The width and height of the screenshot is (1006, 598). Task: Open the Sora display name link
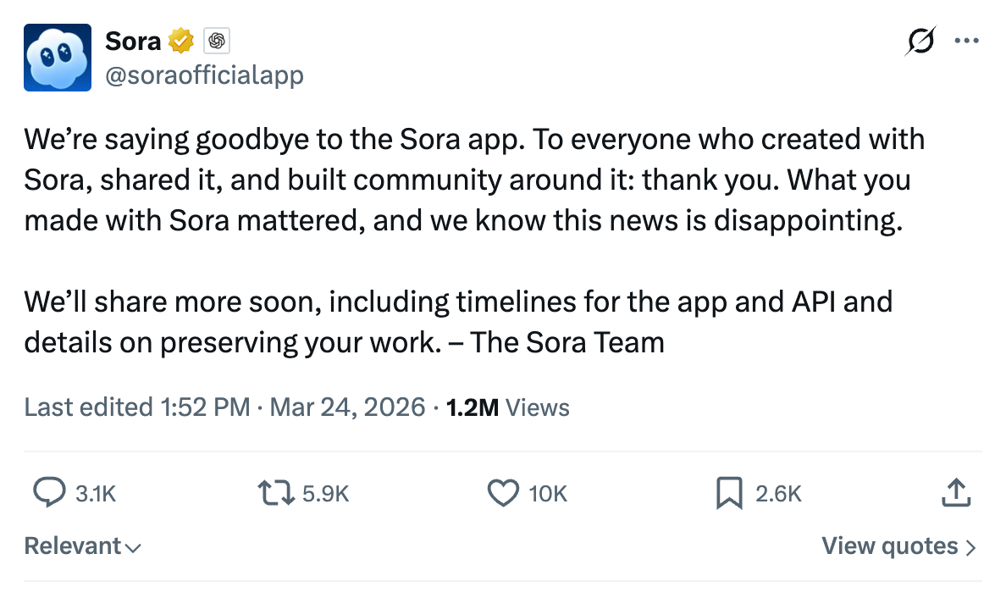[133, 40]
